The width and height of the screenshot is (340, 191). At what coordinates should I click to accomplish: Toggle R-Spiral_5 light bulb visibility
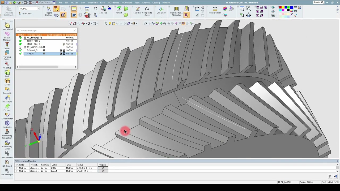(44, 50)
